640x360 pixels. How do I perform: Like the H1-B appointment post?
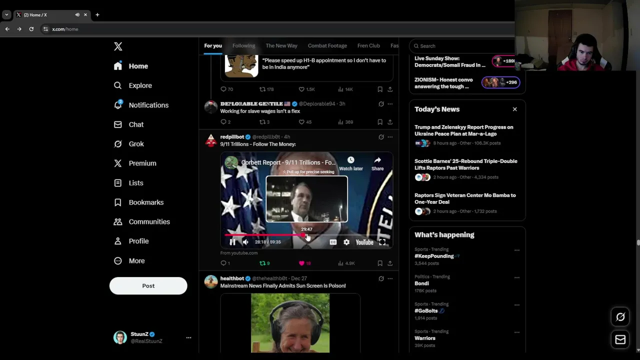[x=306, y=89]
